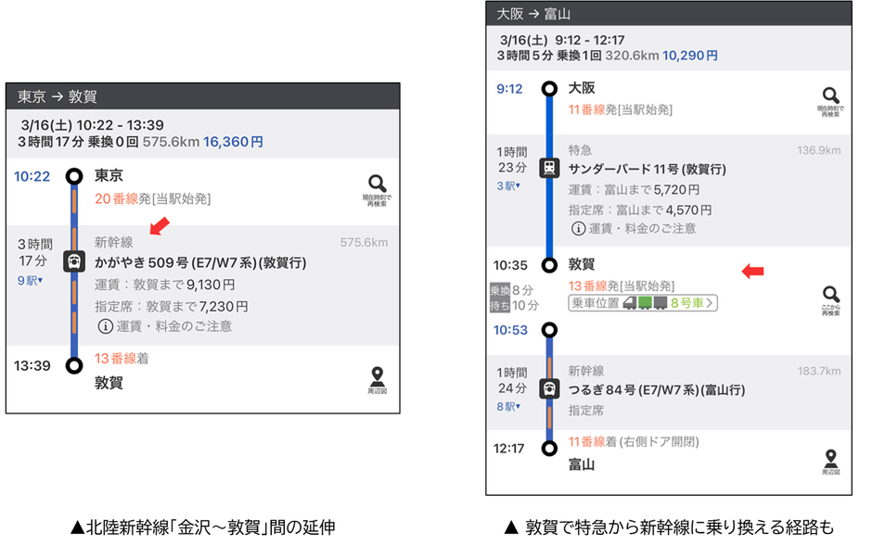Select the 東京 station name
Screen dimensions: 872x546
click(x=109, y=175)
